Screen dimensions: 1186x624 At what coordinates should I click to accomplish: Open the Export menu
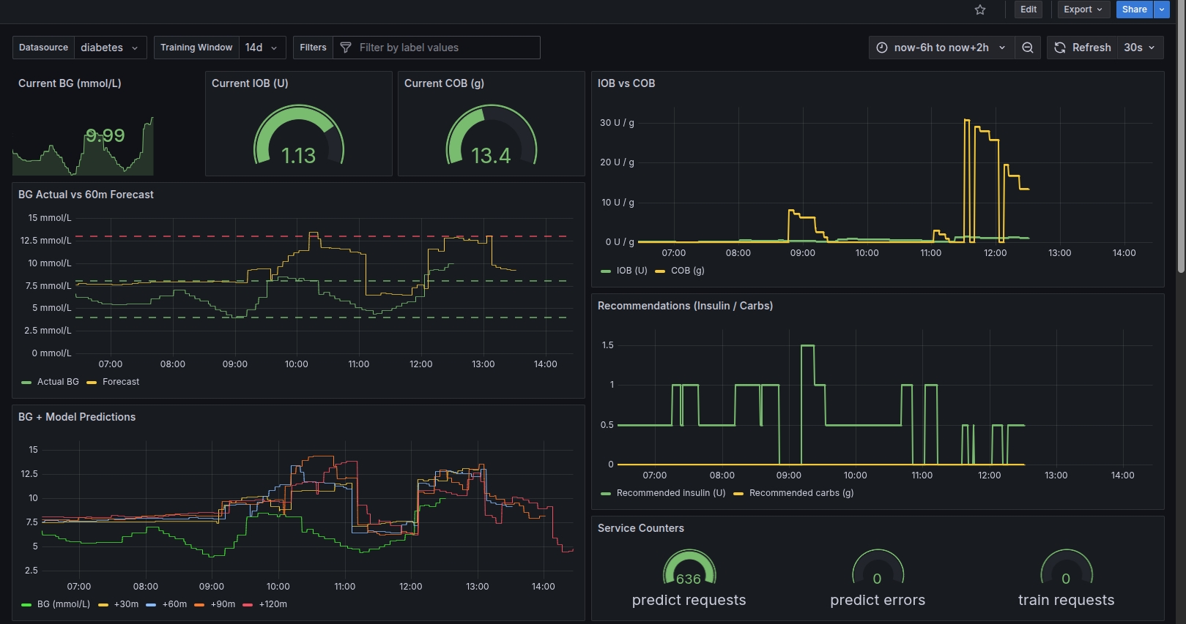coord(1082,10)
